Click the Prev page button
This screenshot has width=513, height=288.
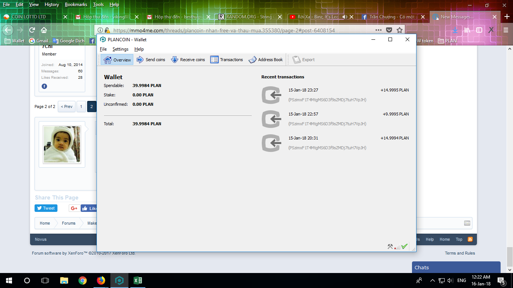[67, 106]
